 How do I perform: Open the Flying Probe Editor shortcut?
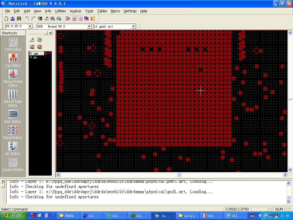tap(13, 78)
